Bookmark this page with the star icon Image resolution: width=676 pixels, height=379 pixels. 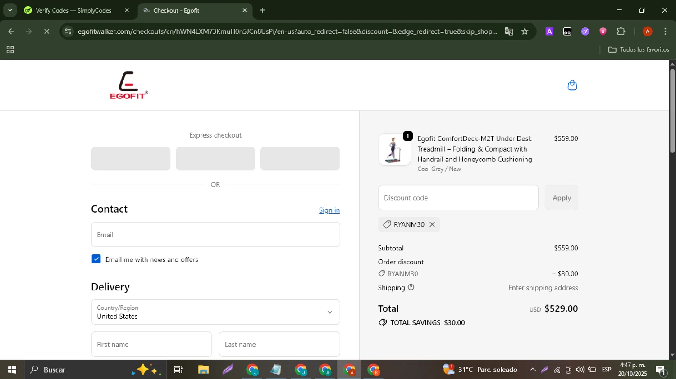(525, 31)
